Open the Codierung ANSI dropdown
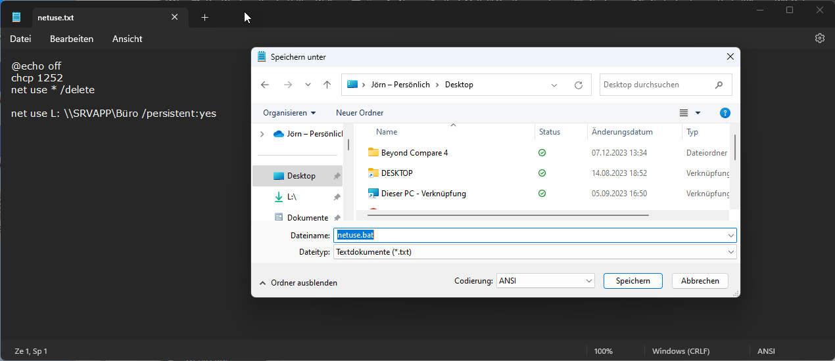835x361 pixels. click(588, 281)
